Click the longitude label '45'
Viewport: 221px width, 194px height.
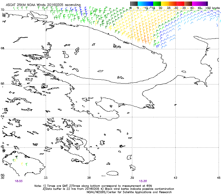click(x=219, y=178)
